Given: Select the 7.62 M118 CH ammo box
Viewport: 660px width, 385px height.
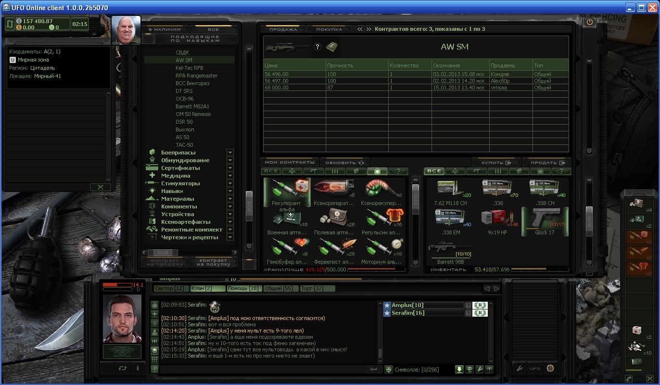Looking at the screenshot, I should (451, 192).
